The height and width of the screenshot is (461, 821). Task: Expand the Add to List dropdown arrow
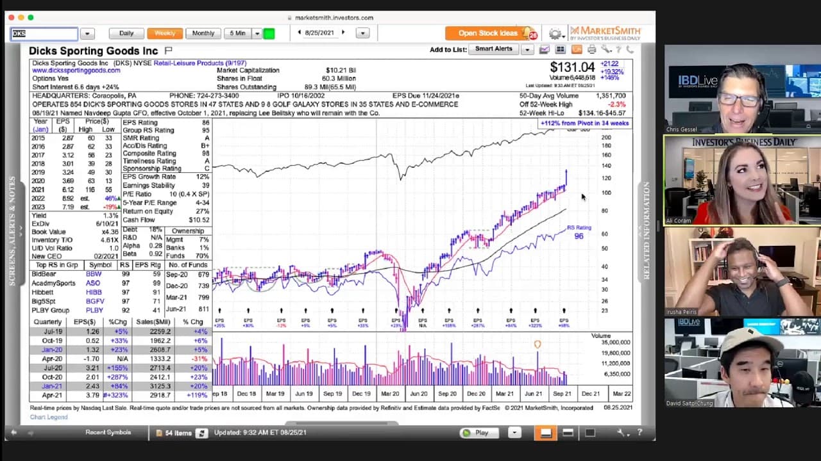coord(527,49)
